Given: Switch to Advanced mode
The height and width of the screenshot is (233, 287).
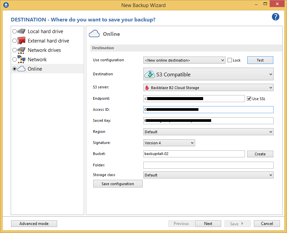Looking at the screenshot, I should (x=34, y=224).
